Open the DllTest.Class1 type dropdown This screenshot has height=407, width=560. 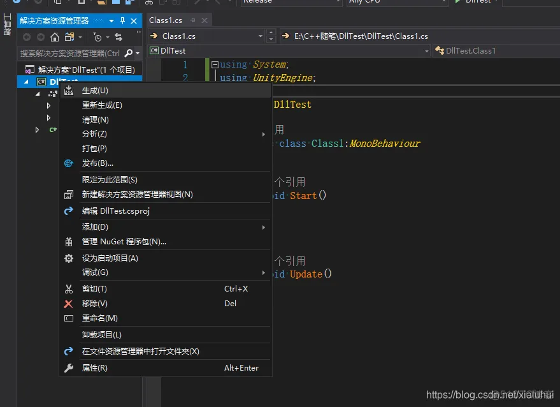(x=497, y=51)
